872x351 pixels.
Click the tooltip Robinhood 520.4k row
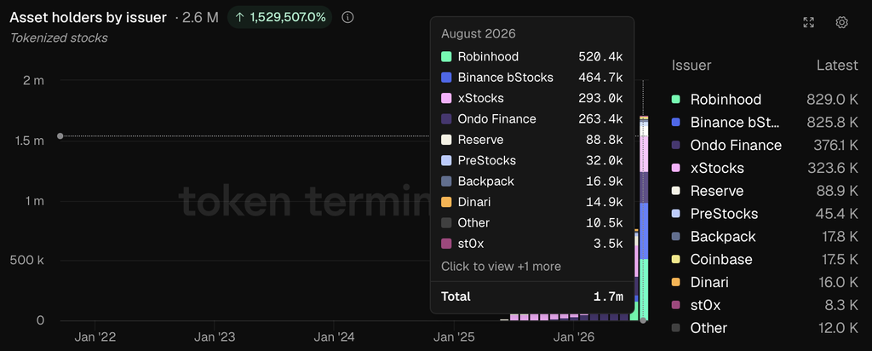tap(531, 57)
